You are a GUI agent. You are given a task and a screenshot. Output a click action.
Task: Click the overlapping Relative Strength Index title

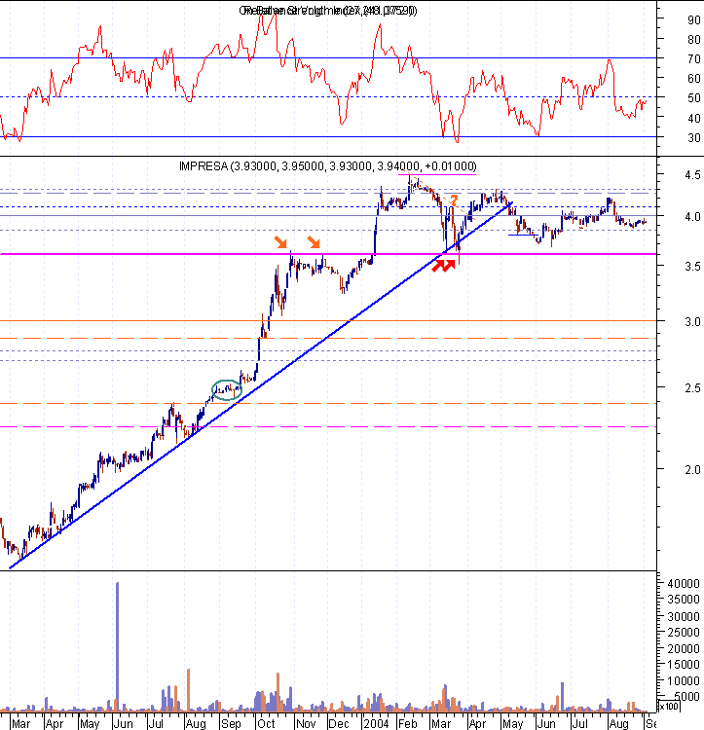[x=328, y=11]
